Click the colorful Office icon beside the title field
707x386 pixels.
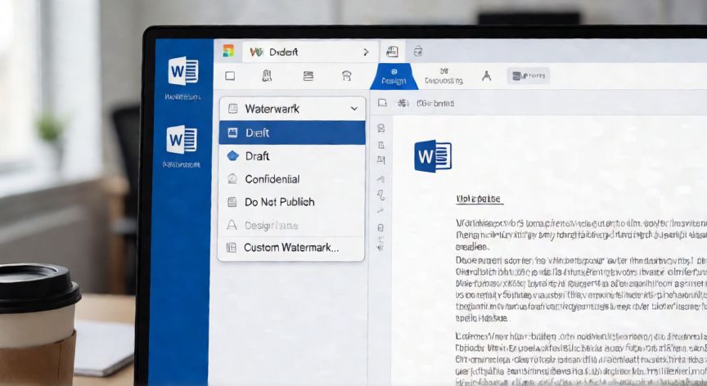point(228,51)
